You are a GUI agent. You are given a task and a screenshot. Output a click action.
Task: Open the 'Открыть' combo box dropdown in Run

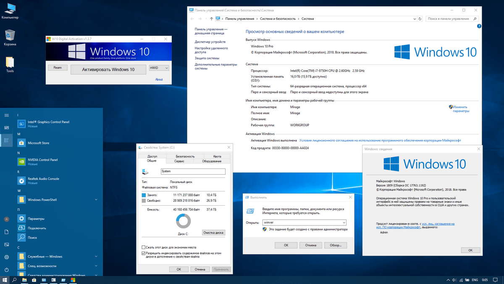(344, 222)
